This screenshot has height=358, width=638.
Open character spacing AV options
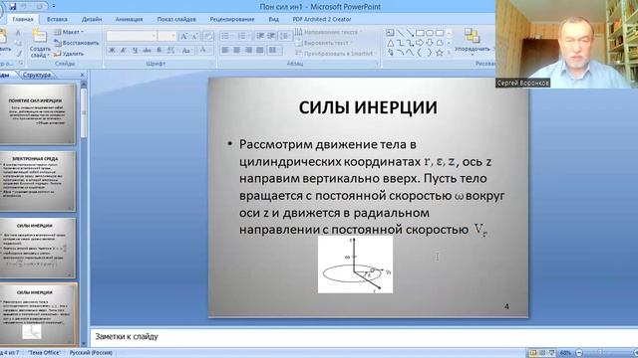[x=171, y=50]
